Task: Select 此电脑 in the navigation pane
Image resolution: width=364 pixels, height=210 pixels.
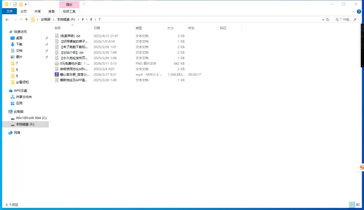Action: point(19,112)
